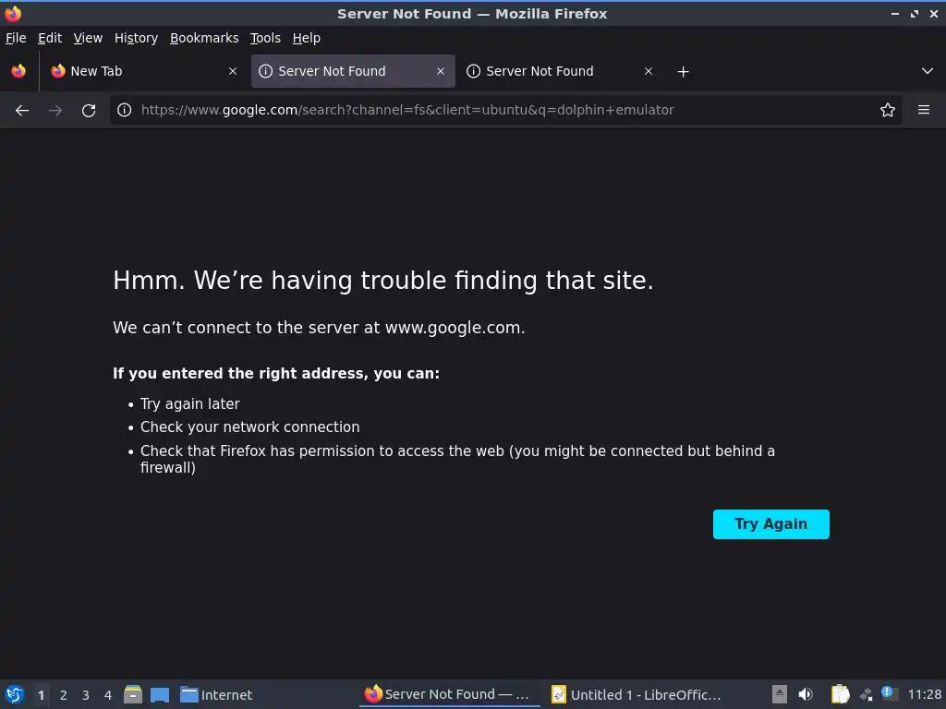Image resolution: width=946 pixels, height=709 pixels.
Task: Open the Help menu
Action: click(x=307, y=38)
